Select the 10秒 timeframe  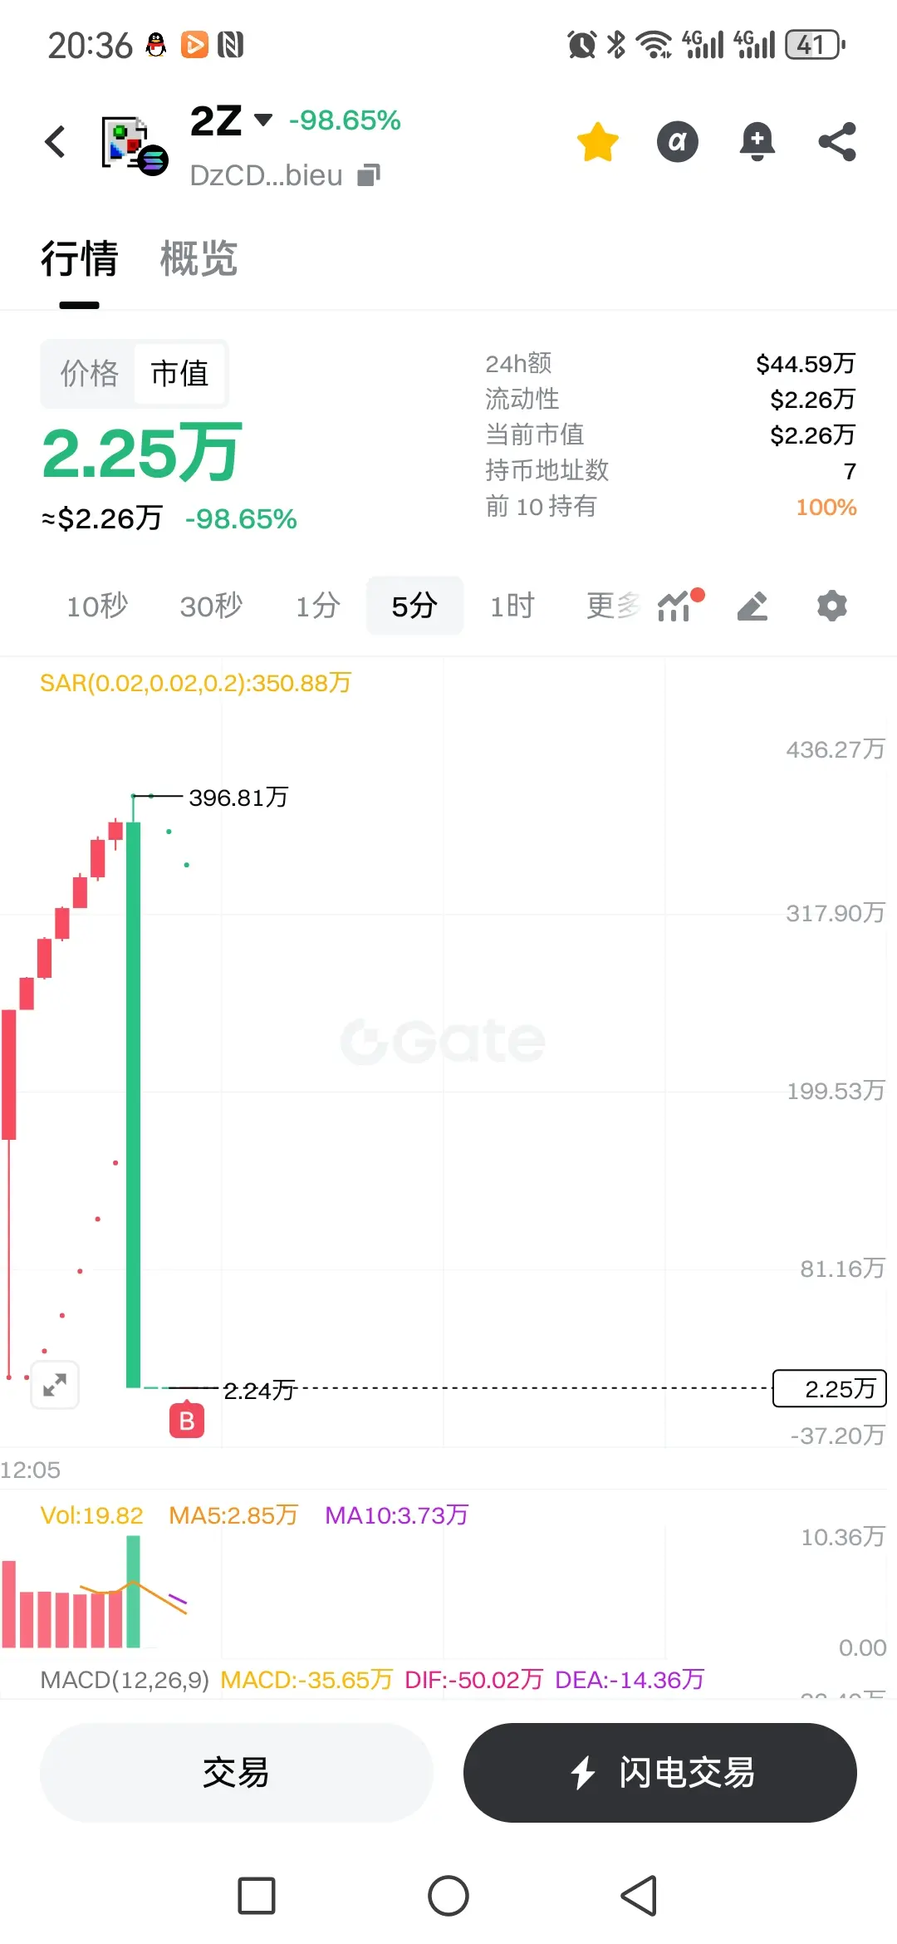coord(97,606)
